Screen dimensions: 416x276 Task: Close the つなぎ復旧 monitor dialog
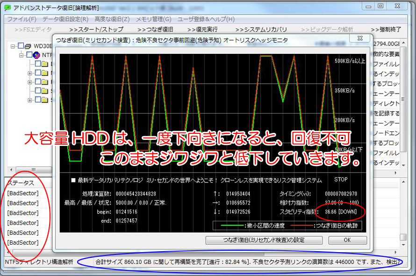[360, 38]
